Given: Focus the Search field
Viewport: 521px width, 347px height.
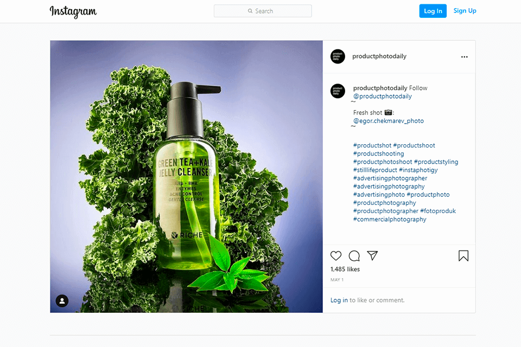Looking at the screenshot, I should (263, 11).
